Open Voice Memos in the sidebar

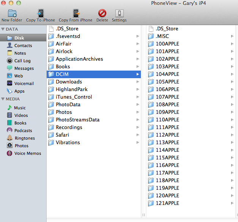(x=24, y=153)
